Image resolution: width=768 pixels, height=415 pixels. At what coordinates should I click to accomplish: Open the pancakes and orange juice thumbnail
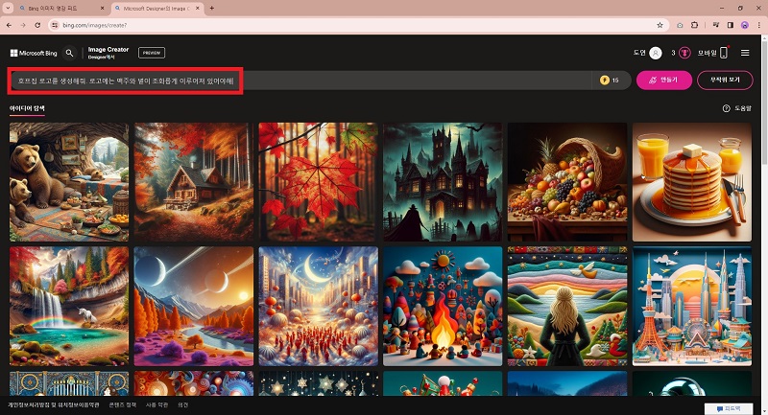click(691, 182)
